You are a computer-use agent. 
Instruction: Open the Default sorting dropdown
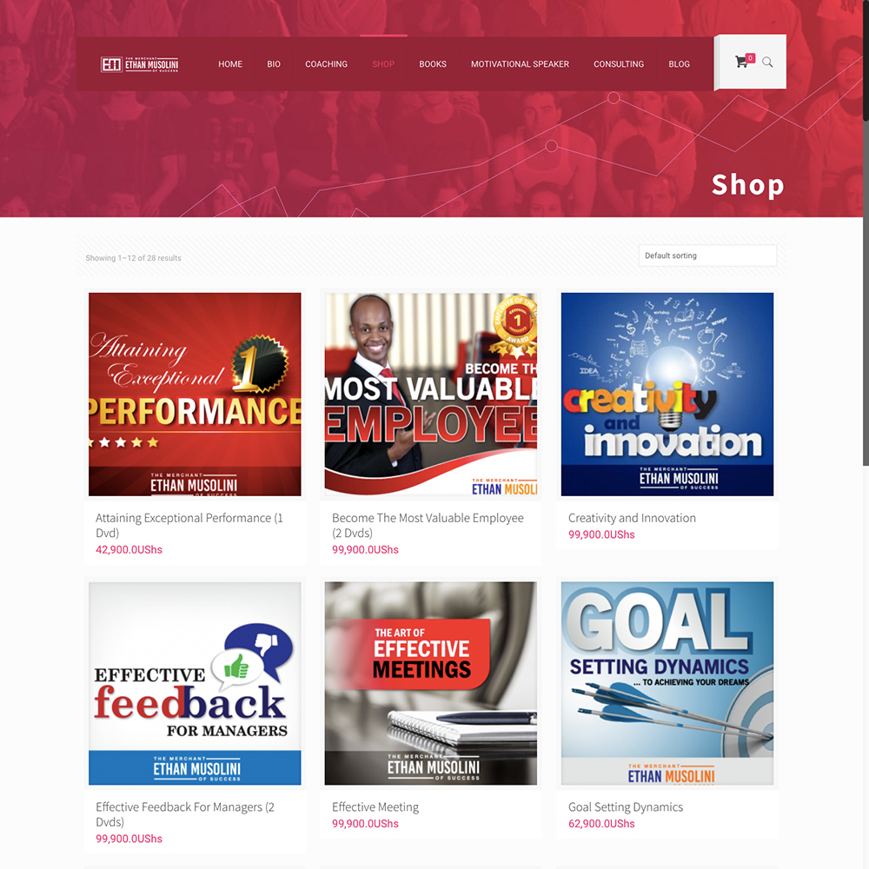pos(707,255)
